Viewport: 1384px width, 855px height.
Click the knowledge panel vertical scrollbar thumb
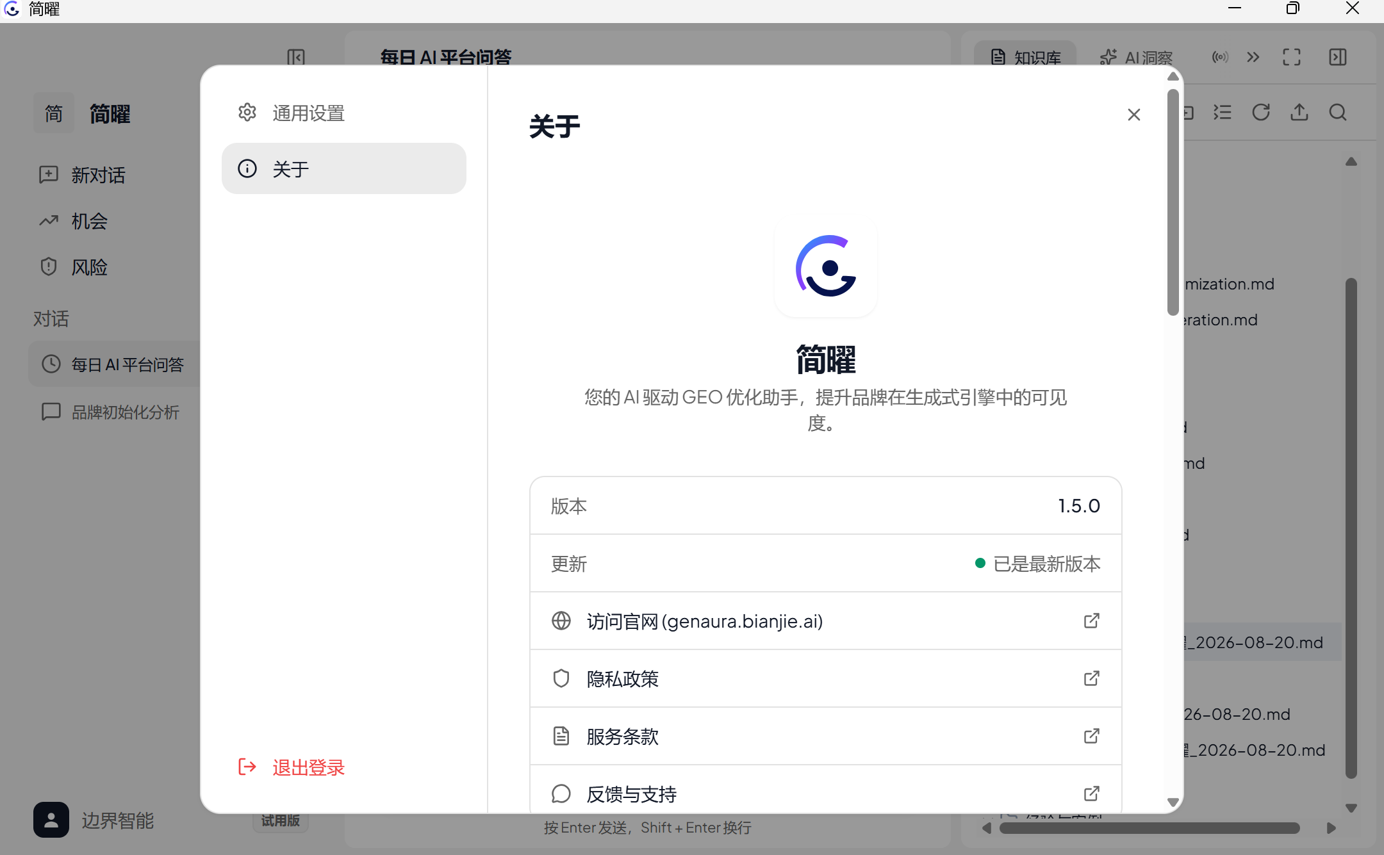(x=1351, y=528)
